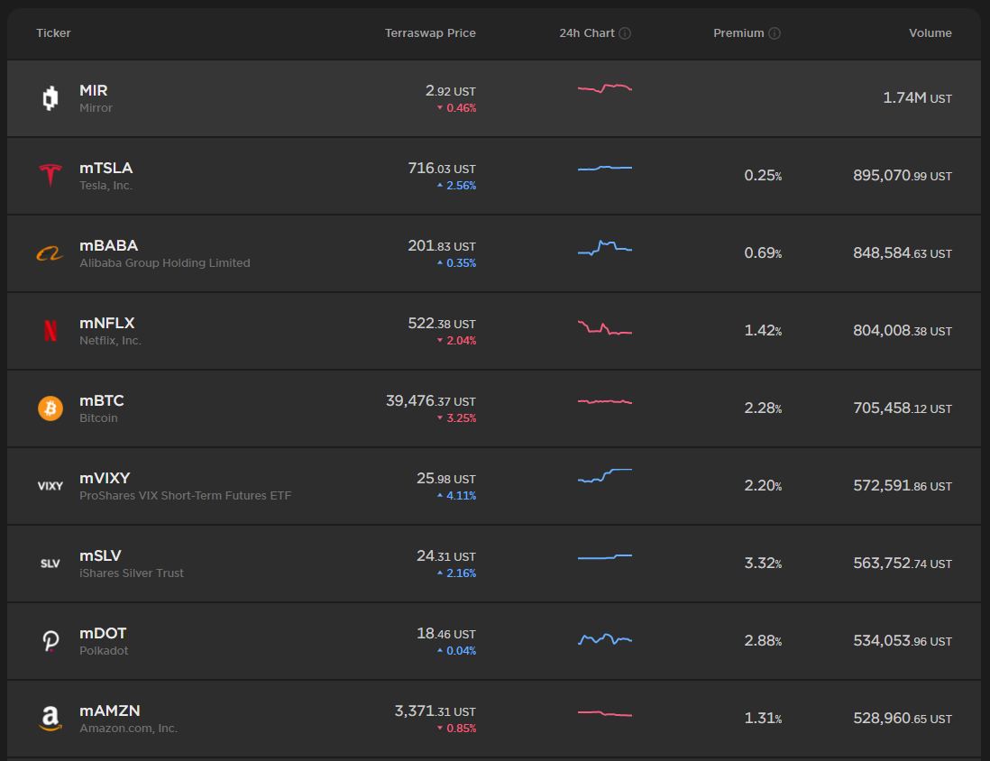
Task: Click the Tesla logo icon
Action: [x=50, y=175]
